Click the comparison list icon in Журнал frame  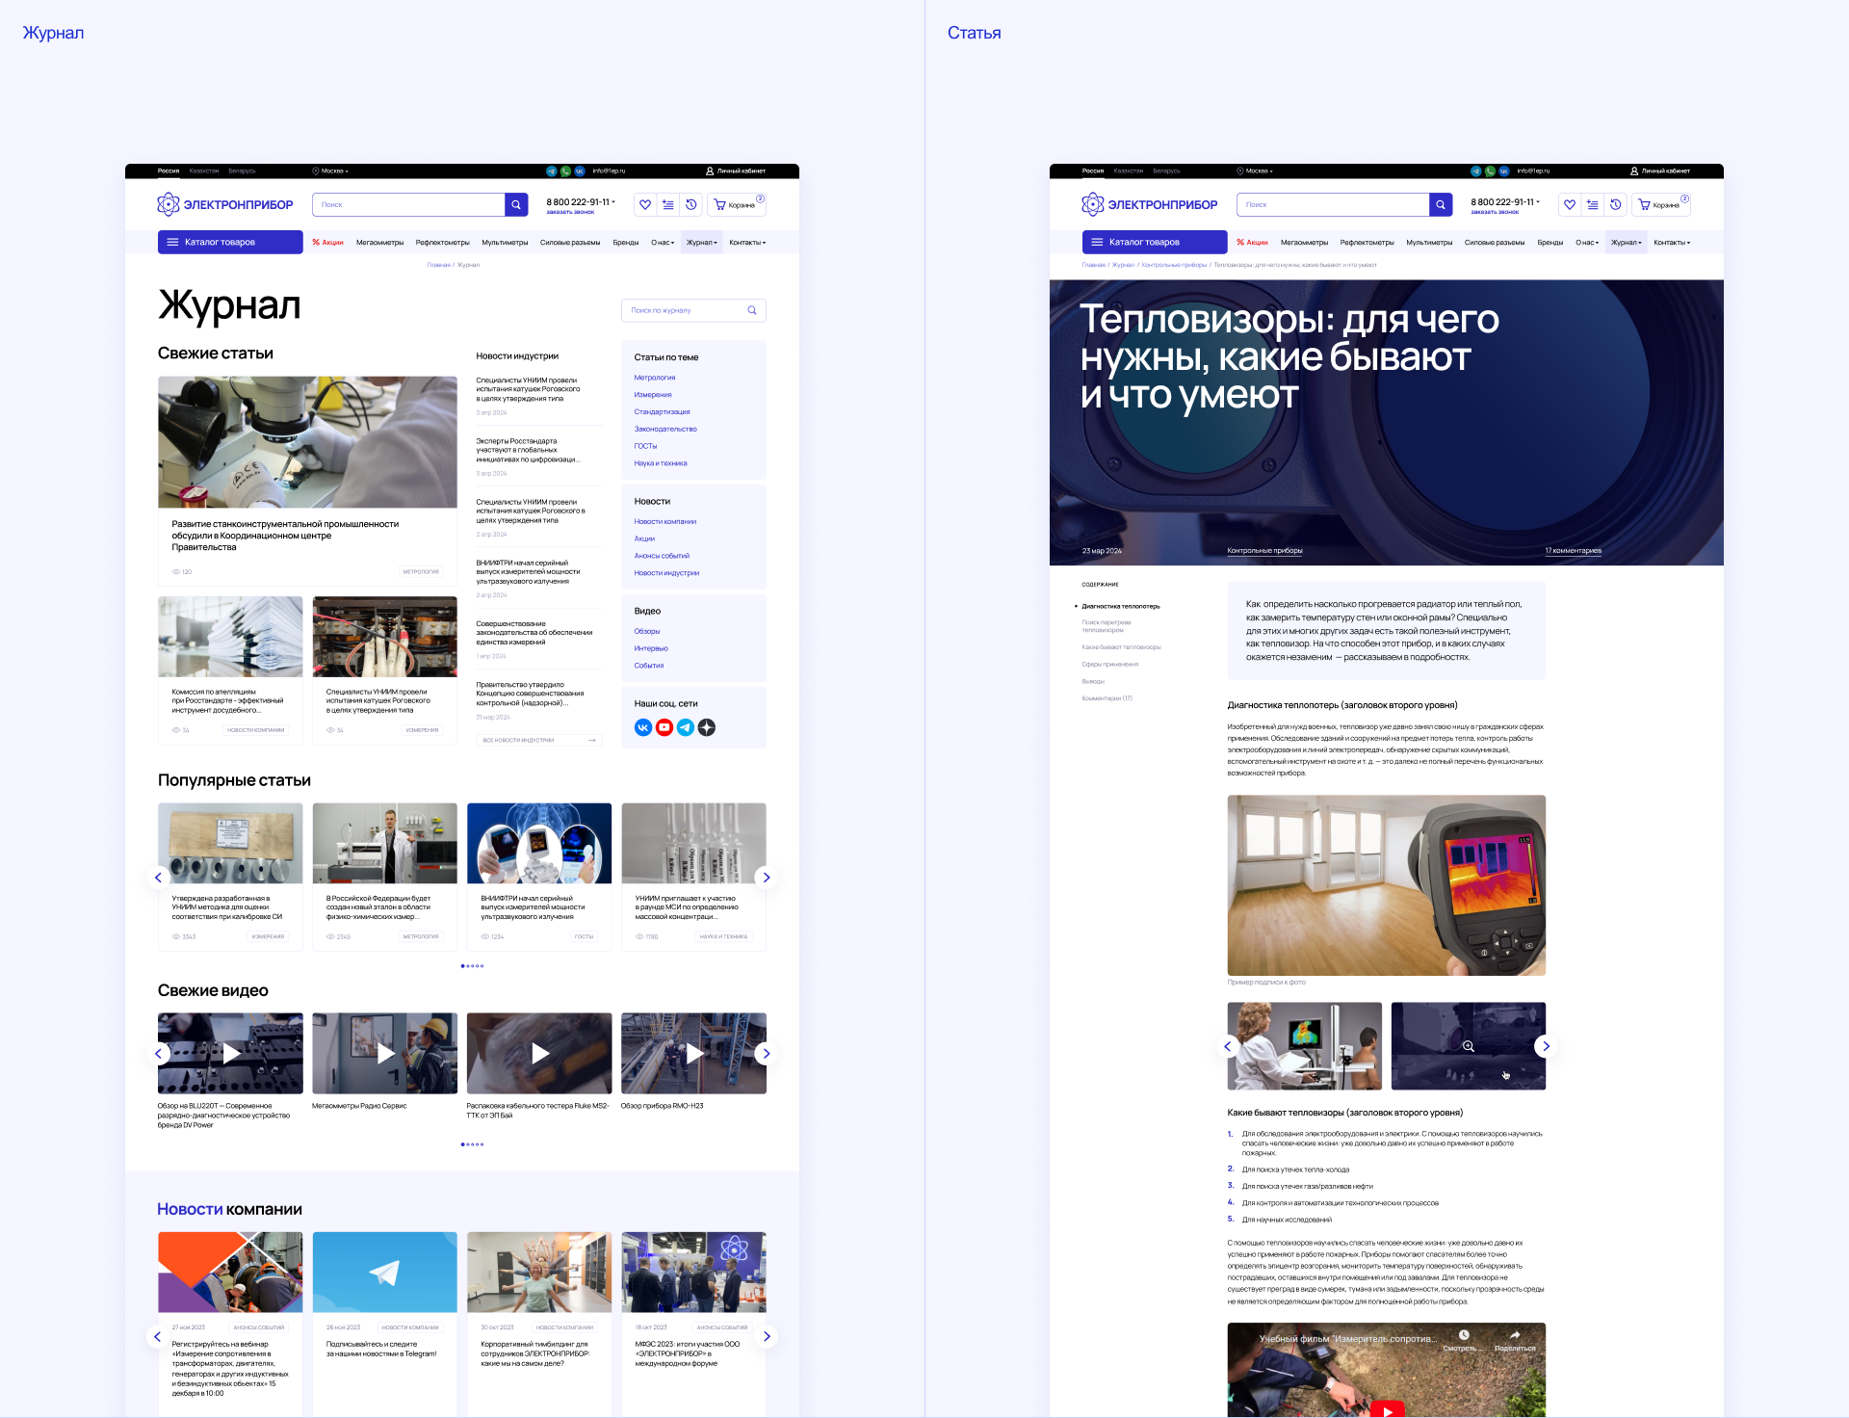click(668, 204)
